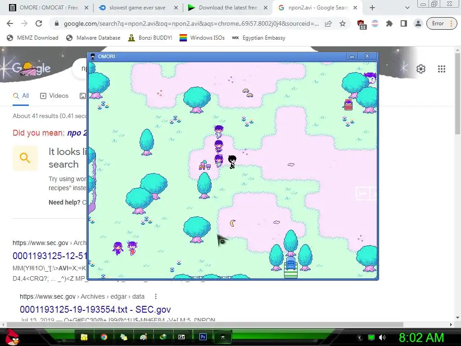Close the OMORI game window
The width and height of the screenshot is (461, 346).
367,56
